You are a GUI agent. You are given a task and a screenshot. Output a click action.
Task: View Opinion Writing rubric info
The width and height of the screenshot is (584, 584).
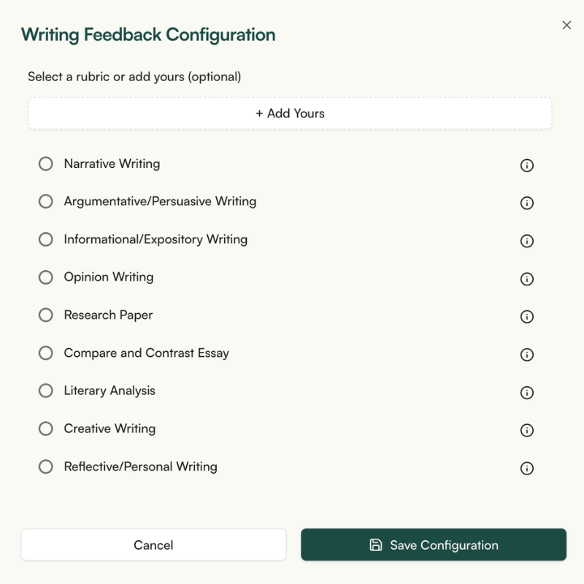coord(527,279)
